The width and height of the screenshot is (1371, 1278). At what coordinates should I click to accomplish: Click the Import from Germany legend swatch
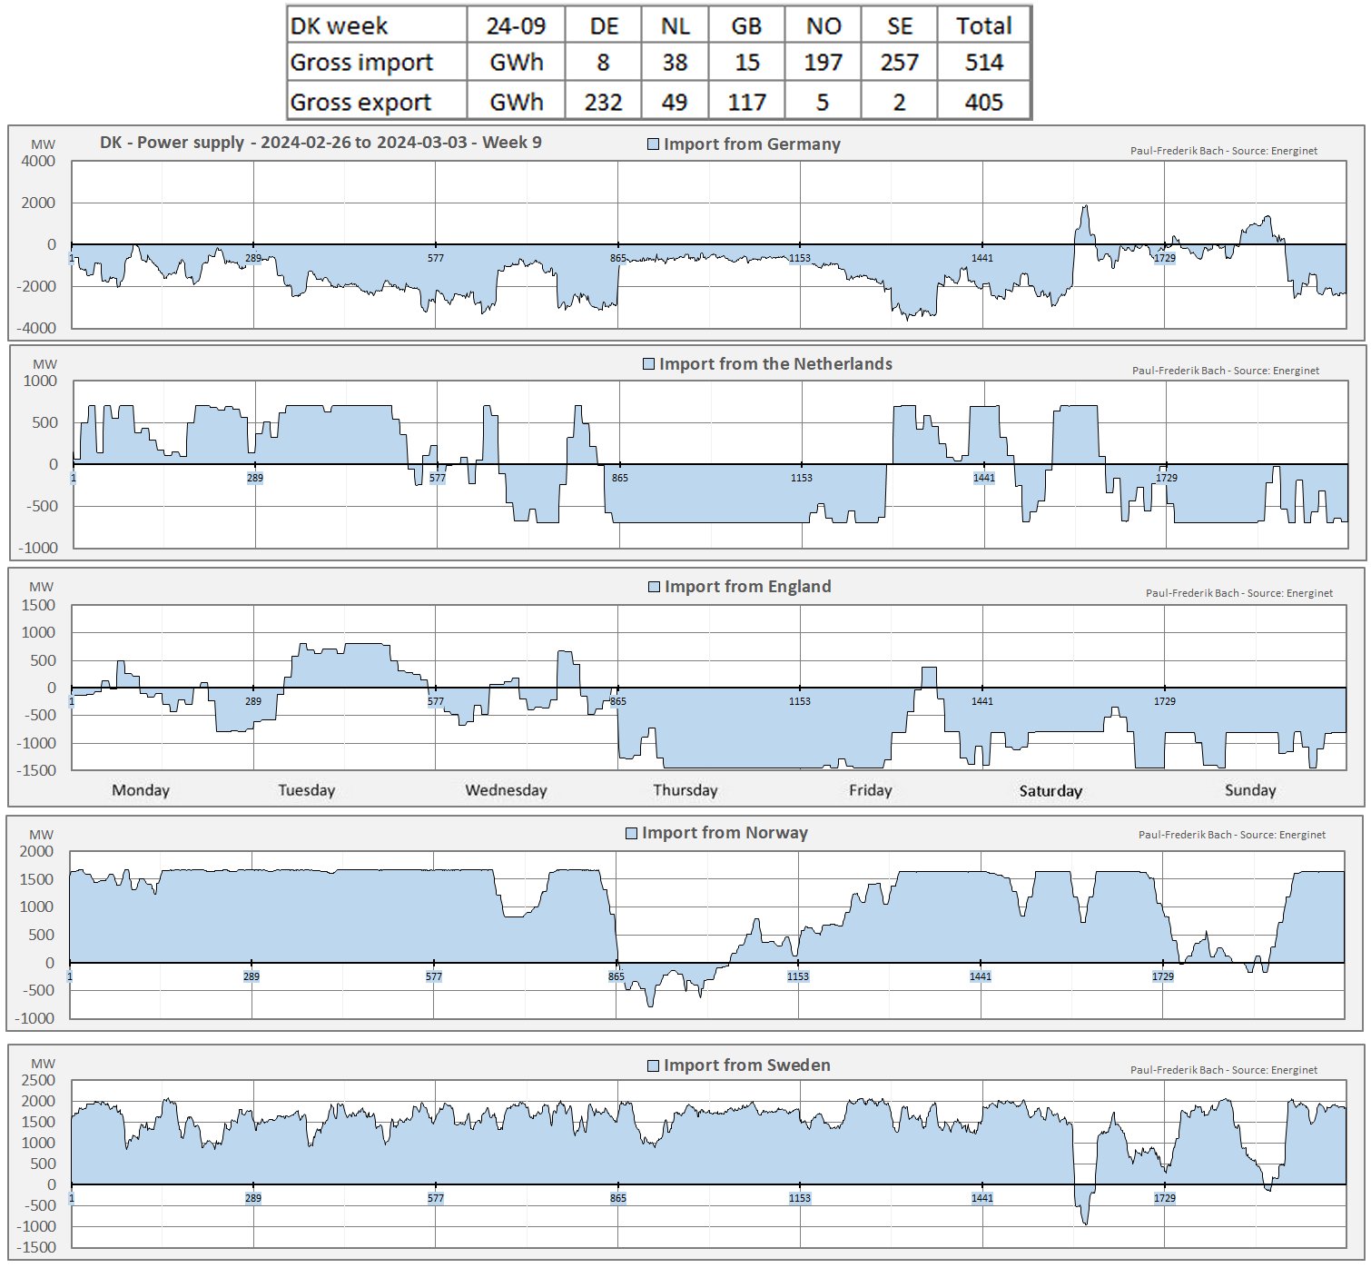653,144
